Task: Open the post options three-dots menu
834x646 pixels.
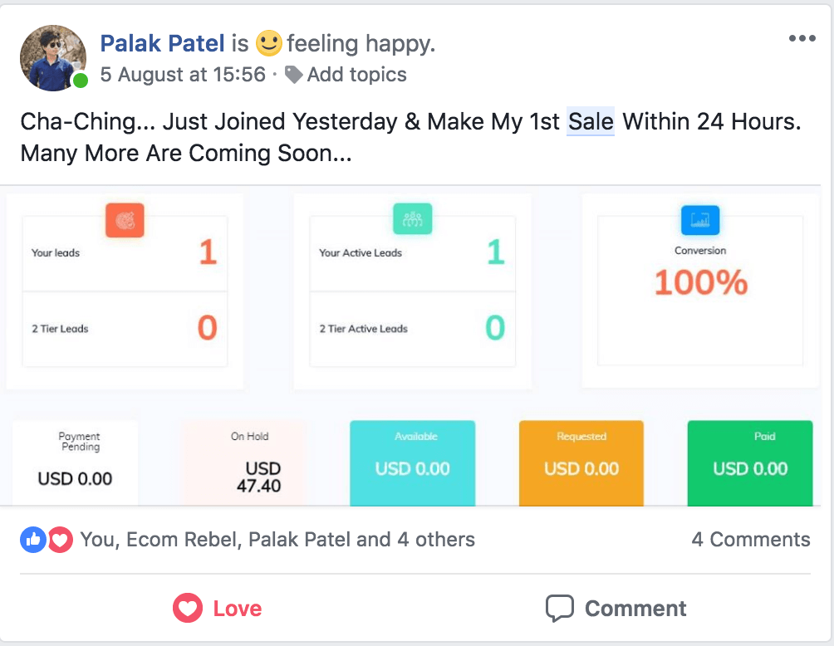Action: tap(802, 39)
